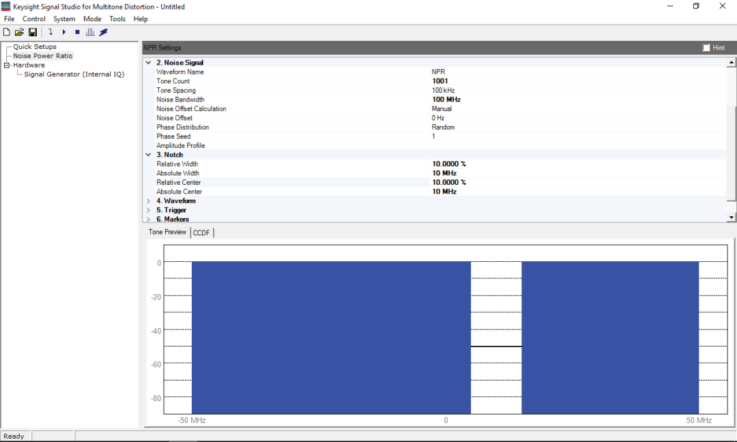This screenshot has height=442, width=737.
Task: Switch to the CCDF tab
Action: tap(201, 233)
